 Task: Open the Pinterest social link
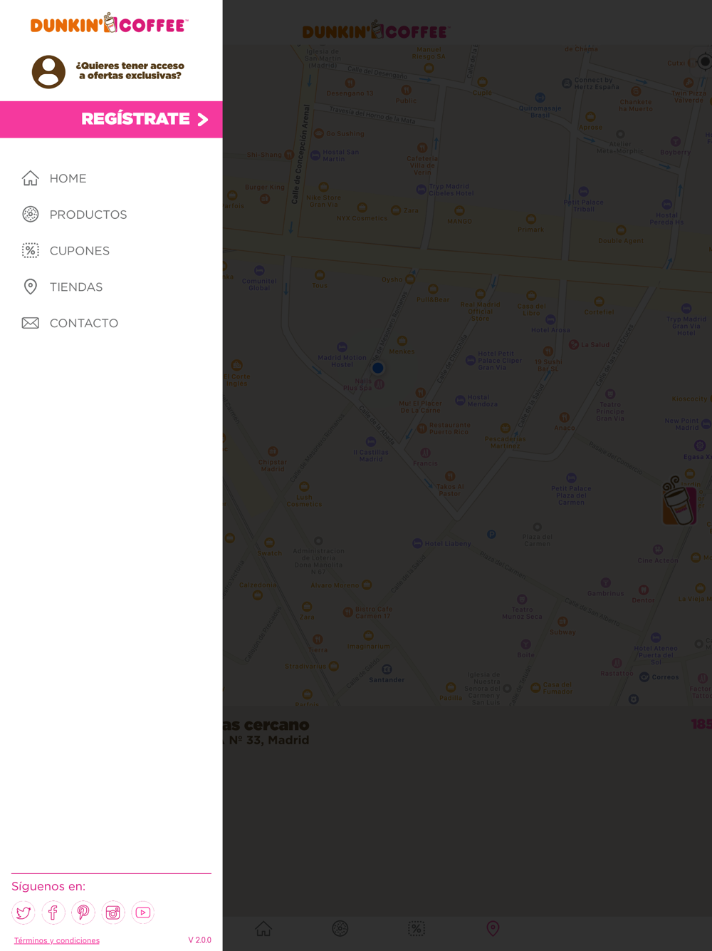pyautogui.click(x=83, y=913)
